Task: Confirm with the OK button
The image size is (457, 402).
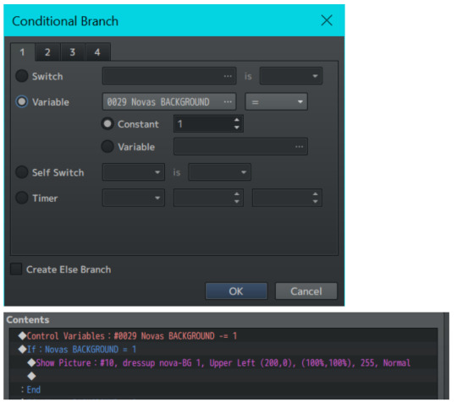Action: (236, 291)
